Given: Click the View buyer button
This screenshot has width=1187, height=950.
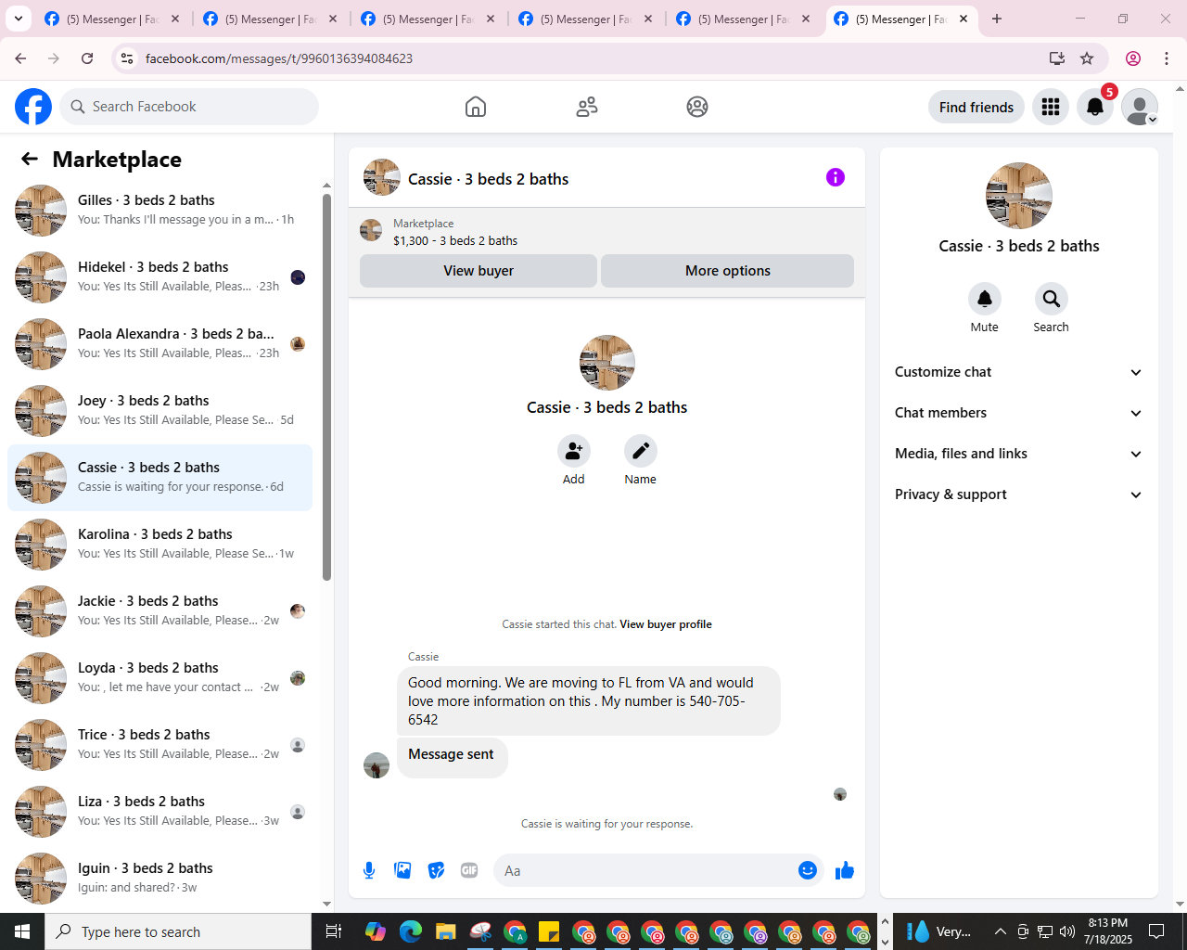Looking at the screenshot, I should pyautogui.click(x=479, y=271).
